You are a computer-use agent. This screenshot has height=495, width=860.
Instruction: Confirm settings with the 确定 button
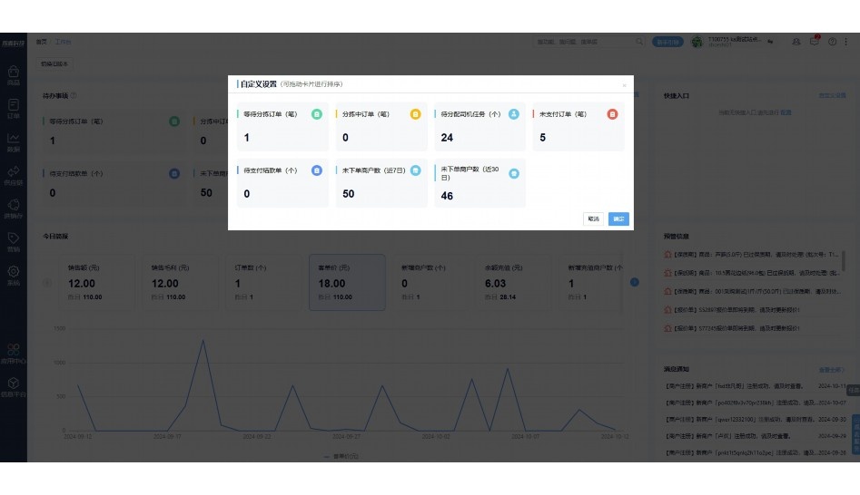[x=618, y=218]
